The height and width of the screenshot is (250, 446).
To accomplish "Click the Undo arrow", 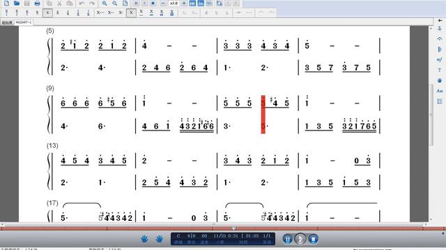I will point(82,3).
